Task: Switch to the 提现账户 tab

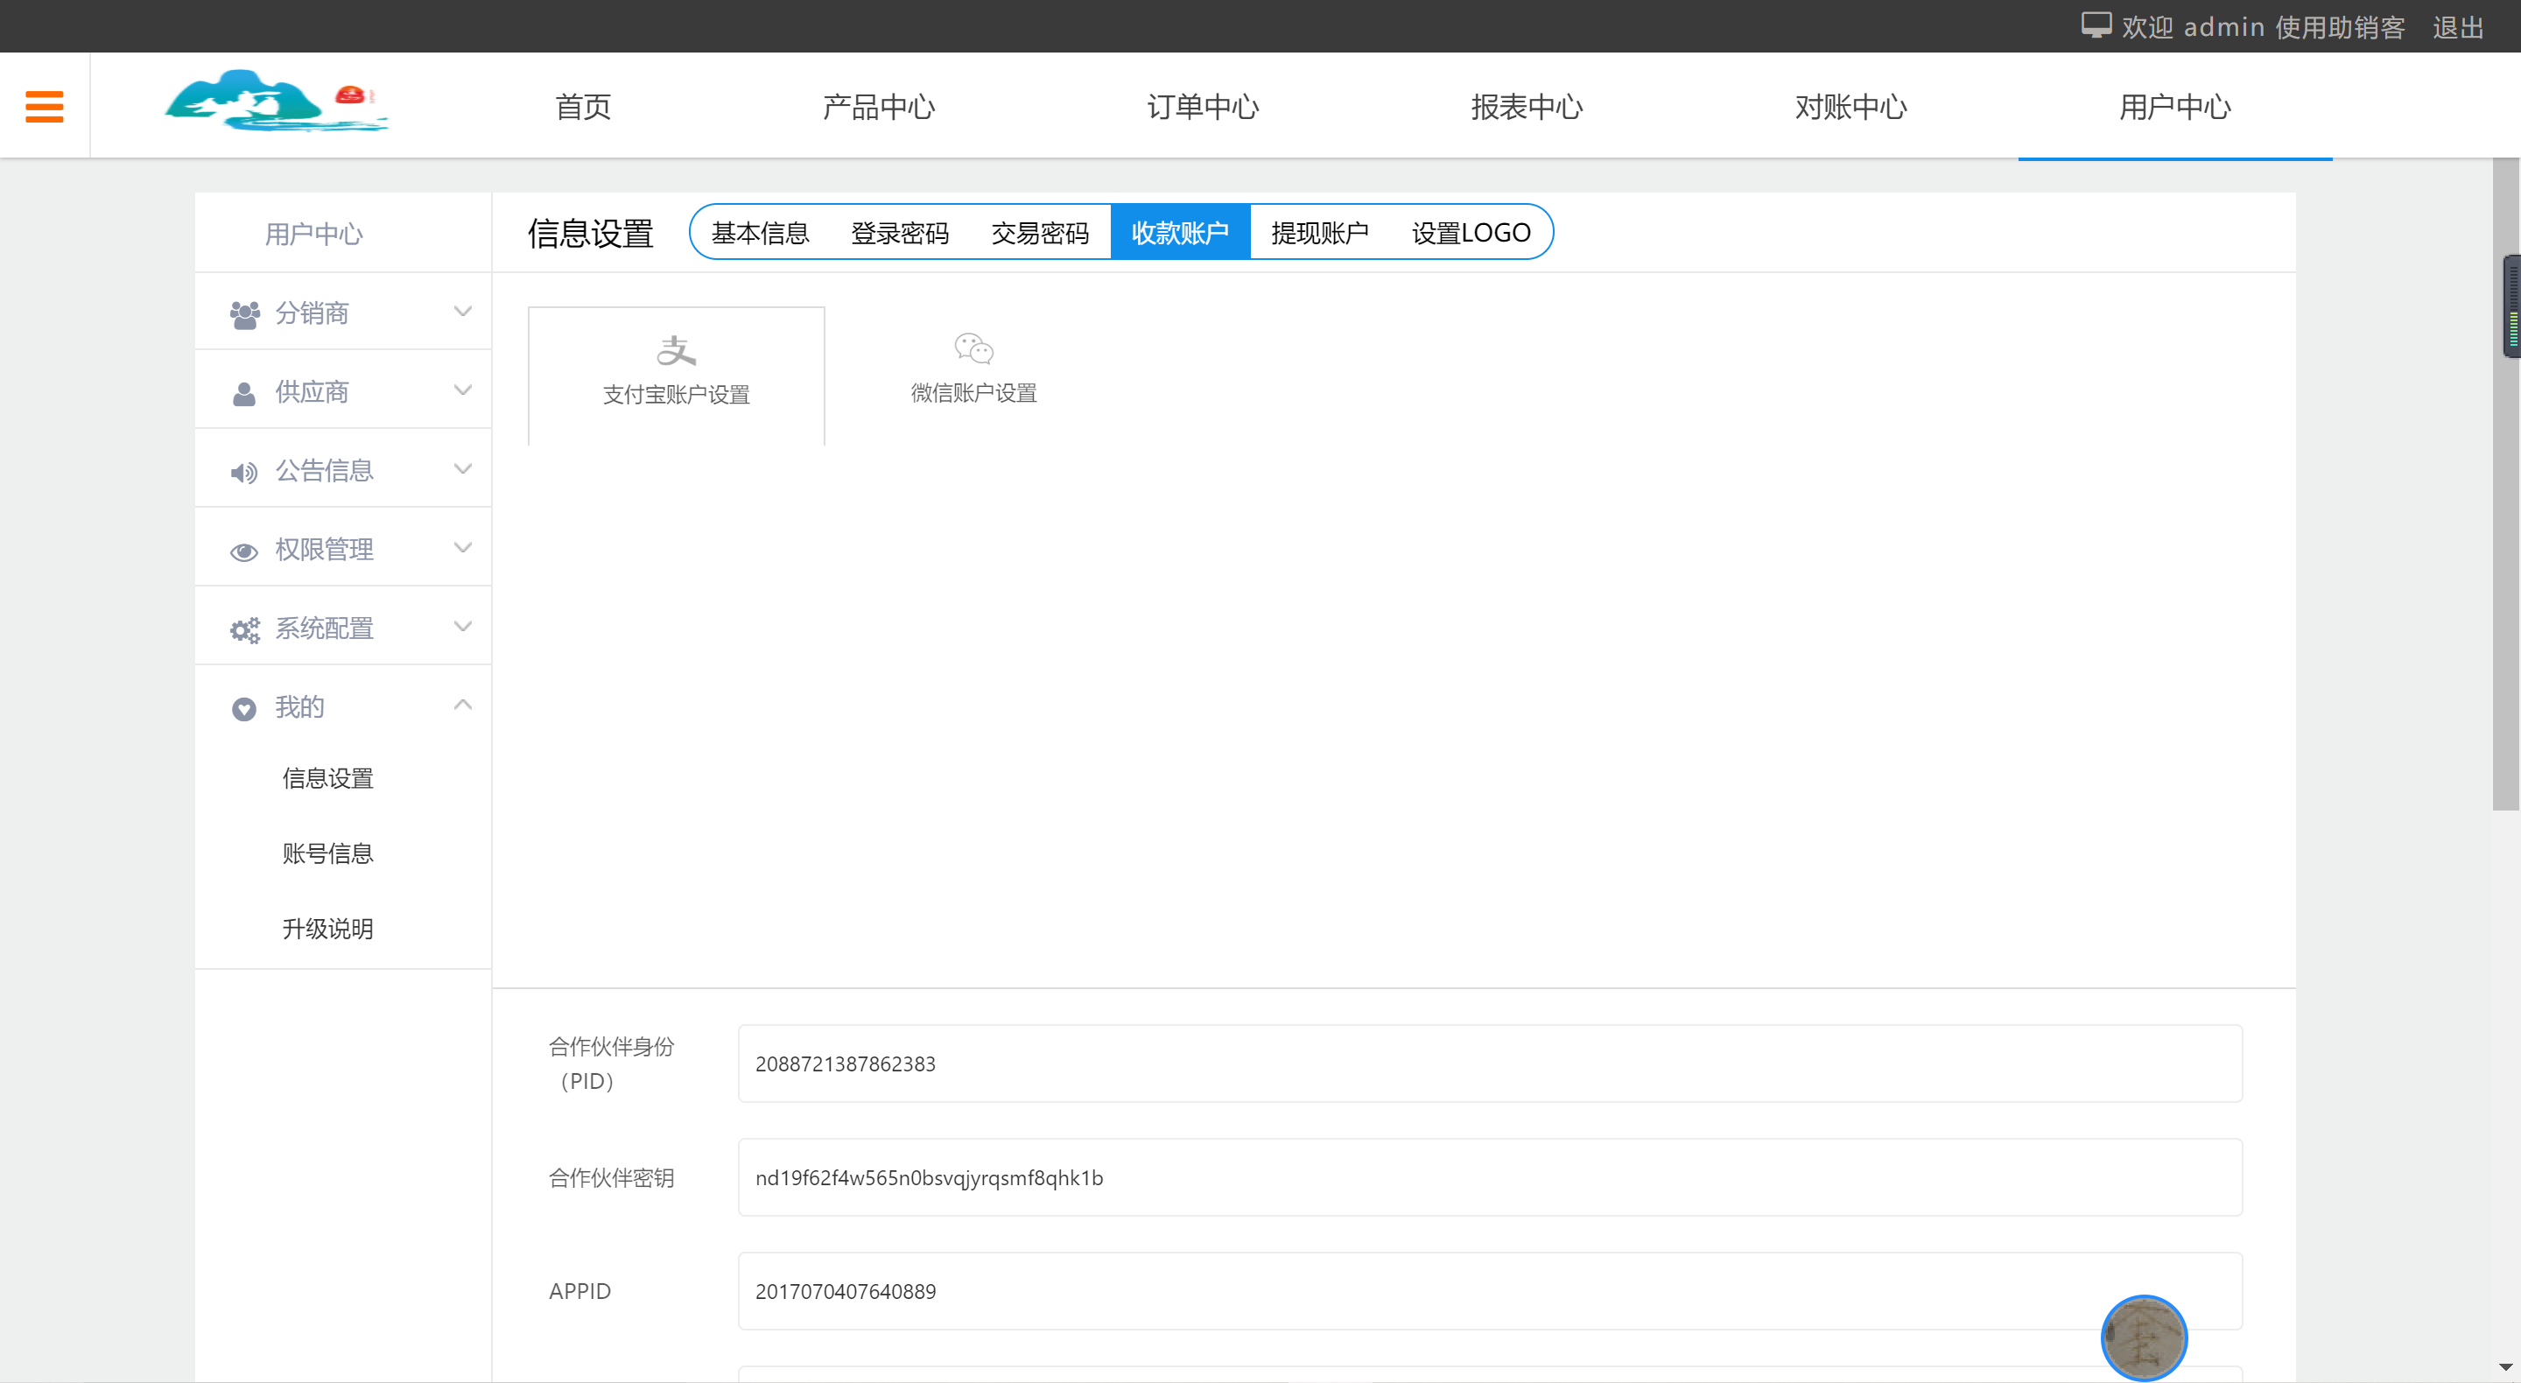Action: 1320,232
